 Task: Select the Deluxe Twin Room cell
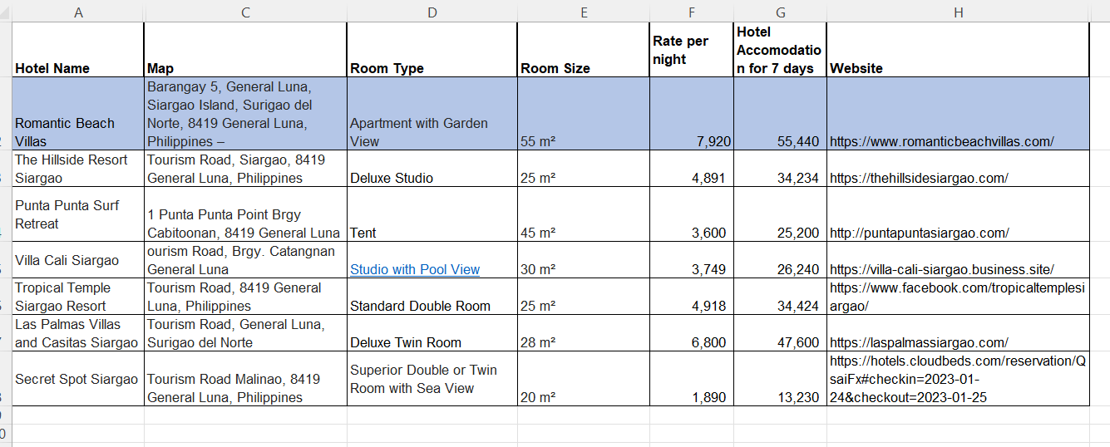[x=432, y=332]
